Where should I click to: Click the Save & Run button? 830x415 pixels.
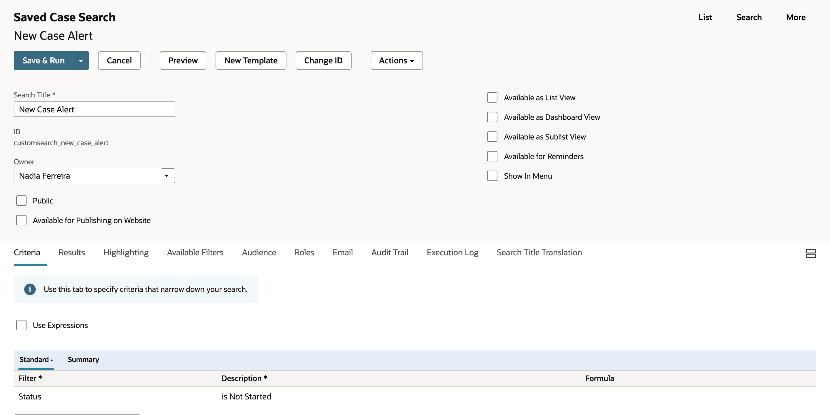43,61
